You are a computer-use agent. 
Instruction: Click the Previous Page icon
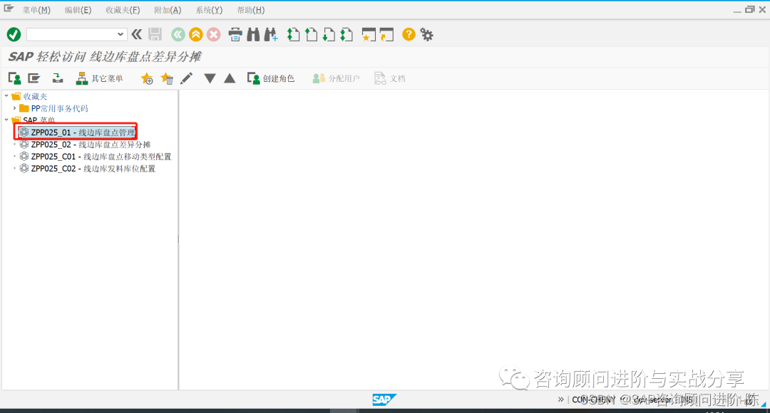pyautogui.click(x=311, y=34)
